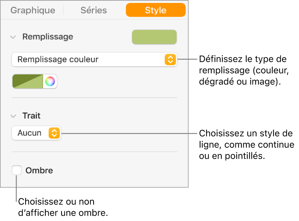299x221 pixels.
Task: Click light green half of color well
Action: 35,85
